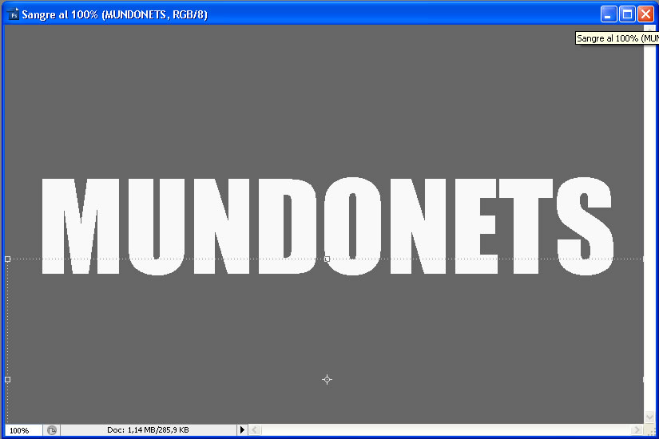
Task: Click the Version Cue status icon
Action: pos(52,430)
